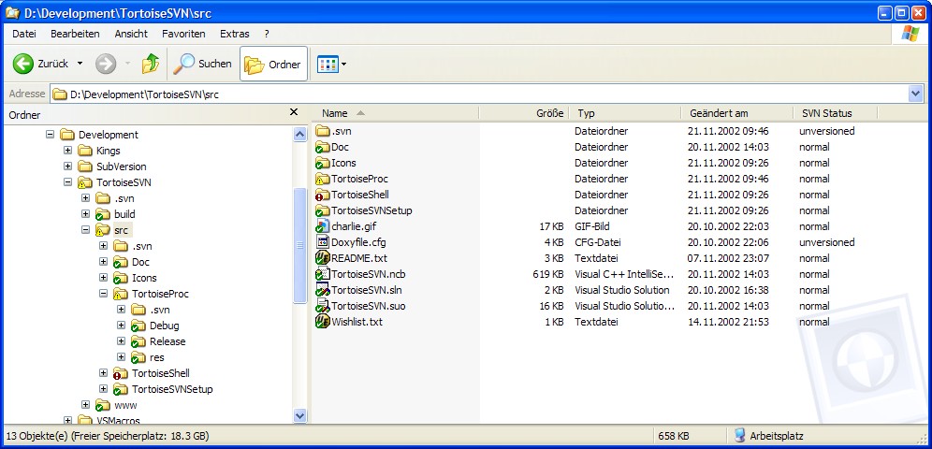Click the views icon in toolbar
Viewport: 932px width, 449px height.
328,64
